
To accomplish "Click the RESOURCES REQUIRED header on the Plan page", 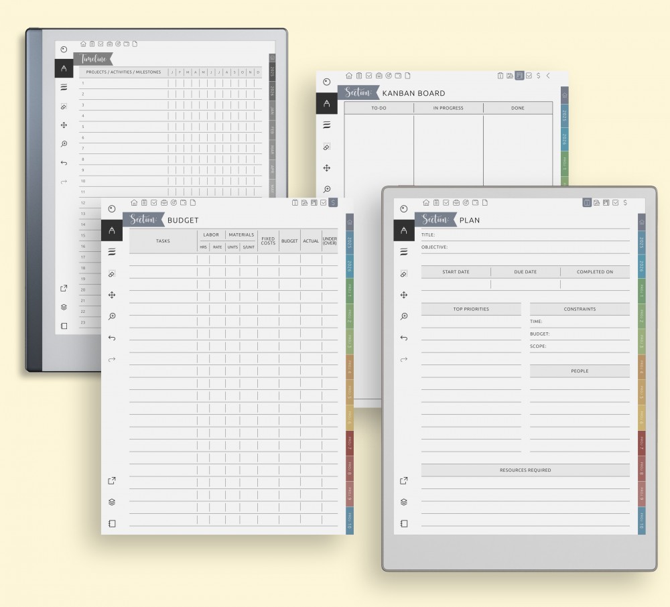I will tap(525, 470).
